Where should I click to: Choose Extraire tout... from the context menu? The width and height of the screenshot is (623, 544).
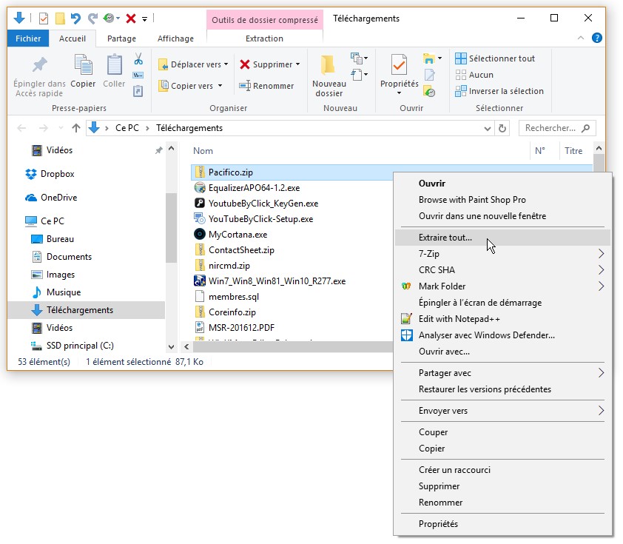[x=445, y=238]
